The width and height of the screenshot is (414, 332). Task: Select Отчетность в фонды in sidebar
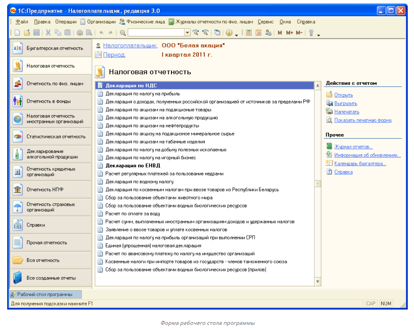coord(50,101)
